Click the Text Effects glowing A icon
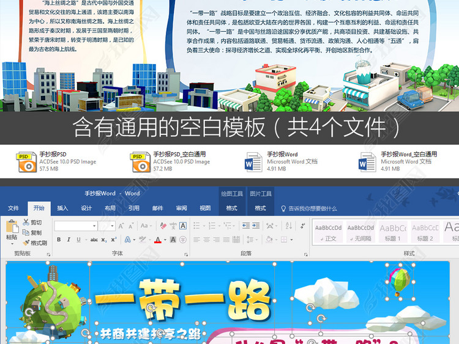This screenshot has height=344, width=459. click(x=129, y=240)
